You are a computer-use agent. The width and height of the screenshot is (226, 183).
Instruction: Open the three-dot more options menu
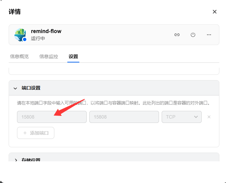point(209,35)
